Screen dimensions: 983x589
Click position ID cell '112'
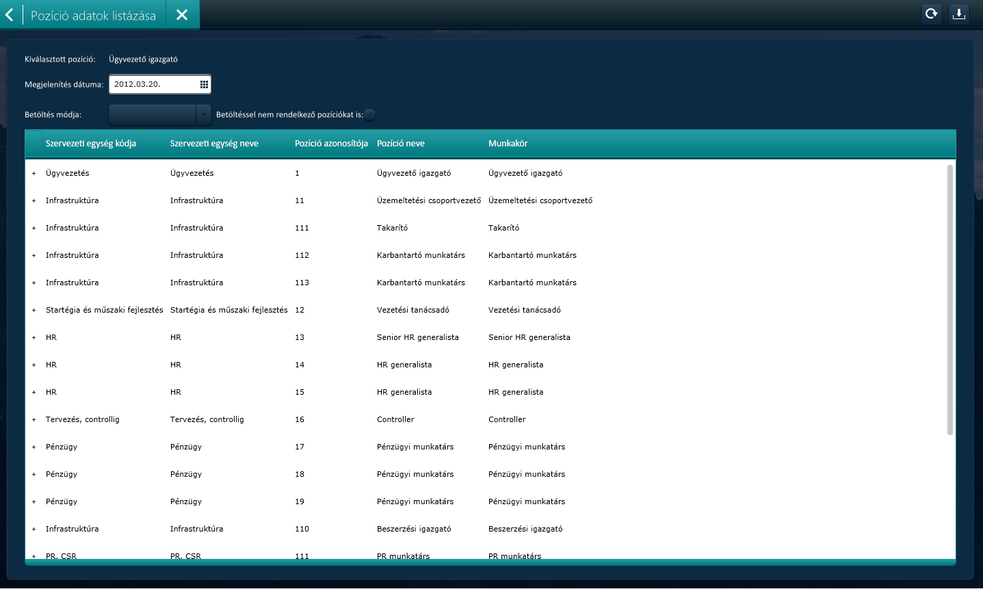tap(302, 255)
